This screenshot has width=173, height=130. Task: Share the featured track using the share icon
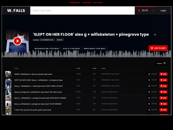coord(155,35)
